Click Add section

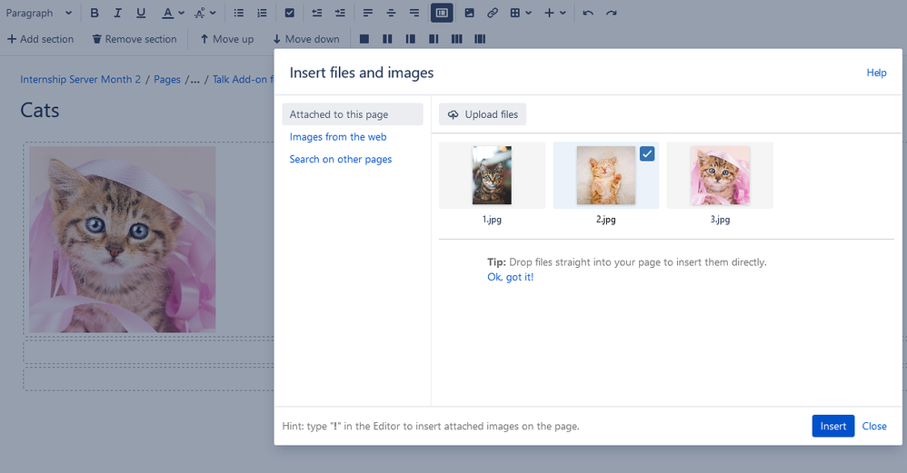tap(41, 39)
